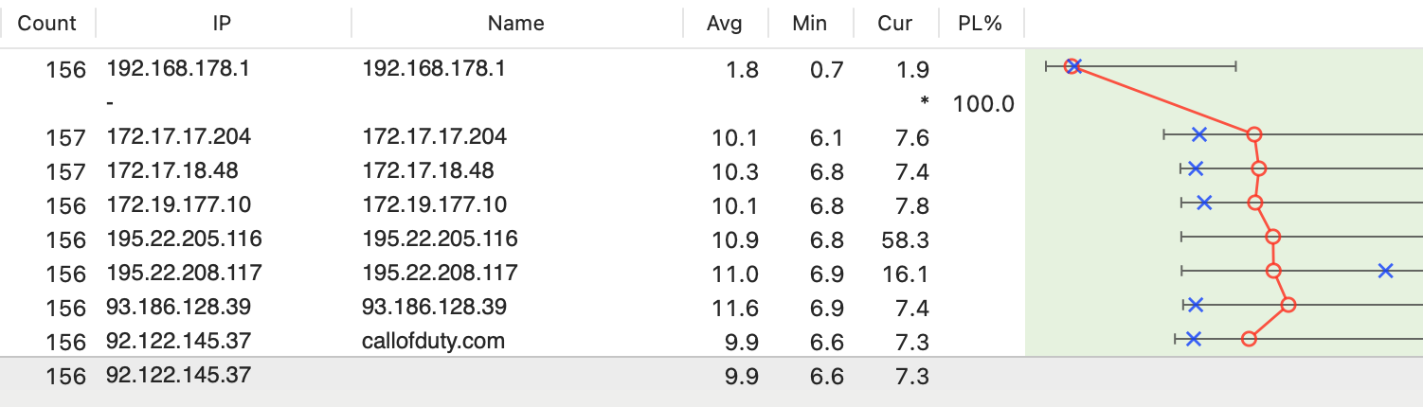Click the red circle marker for callofduty.com row

[1249, 339]
